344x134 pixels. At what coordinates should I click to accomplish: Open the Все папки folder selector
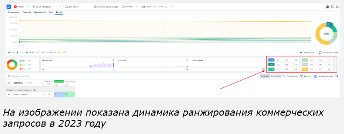[73, 7]
